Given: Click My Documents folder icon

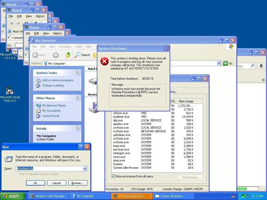Looking at the screenshot, I should point(39,111).
